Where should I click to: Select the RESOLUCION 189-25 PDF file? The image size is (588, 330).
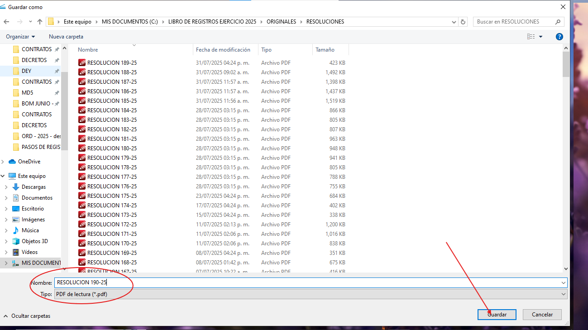pos(112,63)
